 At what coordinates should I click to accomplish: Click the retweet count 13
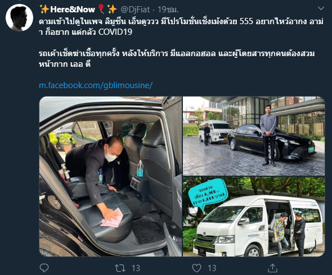(136, 268)
